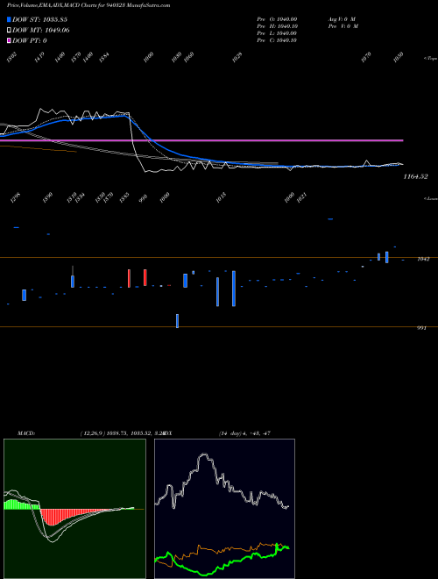Click the <Lows axis label
Viewport: 438px width, 579px height.
click(x=431, y=198)
